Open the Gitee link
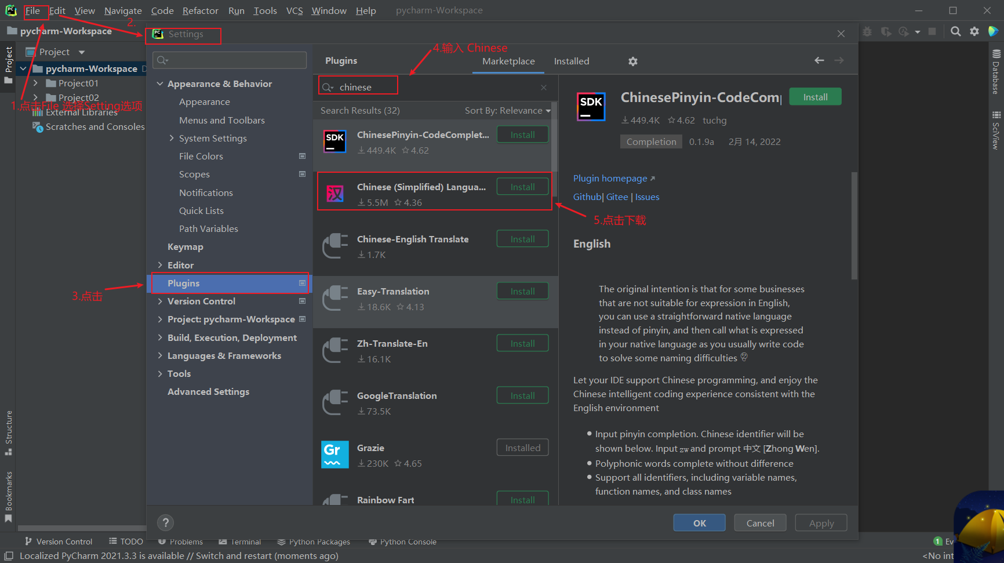 (617, 197)
